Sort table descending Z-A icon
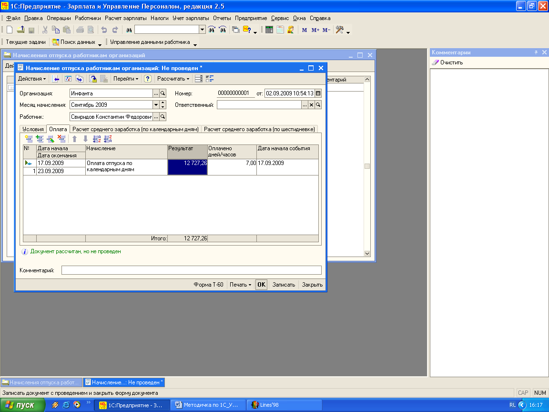The image size is (549, 412). (x=108, y=139)
